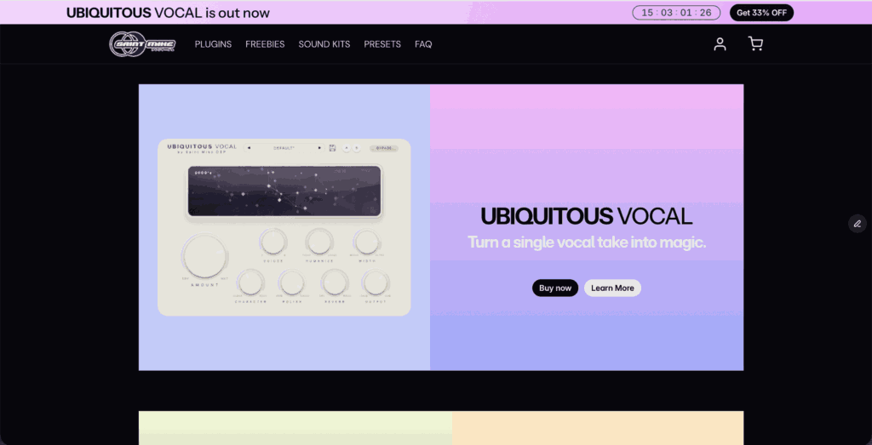Open the Plugins menu
Viewport: 872px width, 445px height.
click(213, 44)
